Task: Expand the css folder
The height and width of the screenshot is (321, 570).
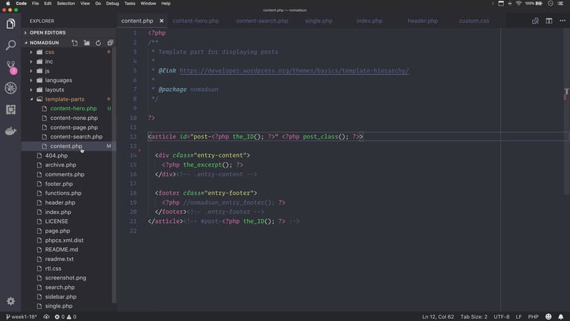Action: click(x=50, y=52)
